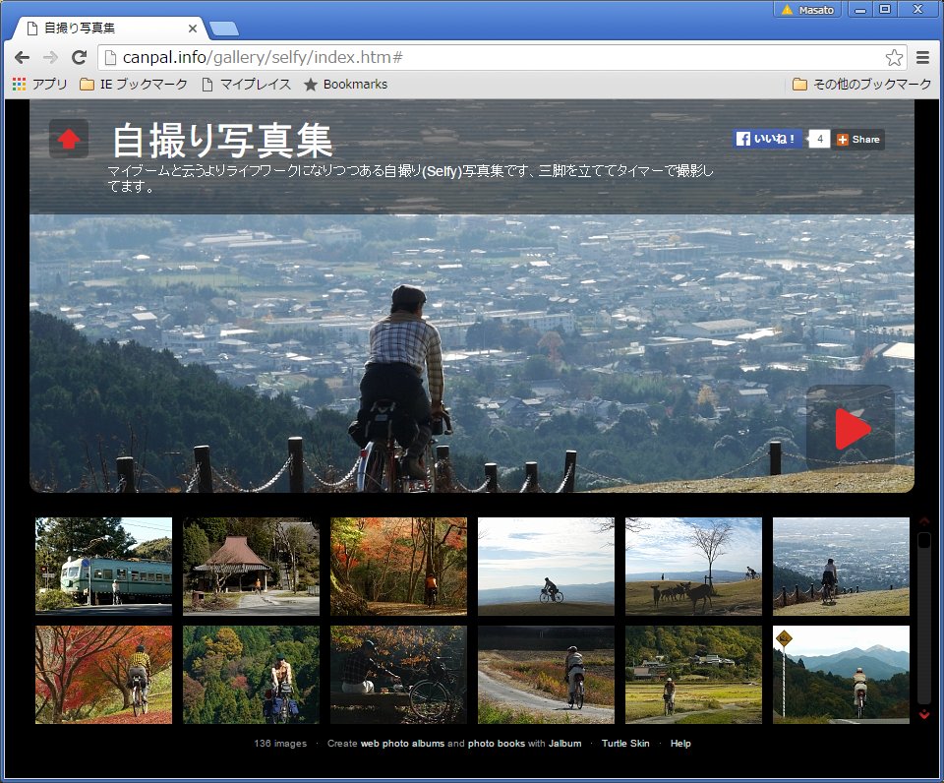
Task: Click the photo books link
Action: 496,744
